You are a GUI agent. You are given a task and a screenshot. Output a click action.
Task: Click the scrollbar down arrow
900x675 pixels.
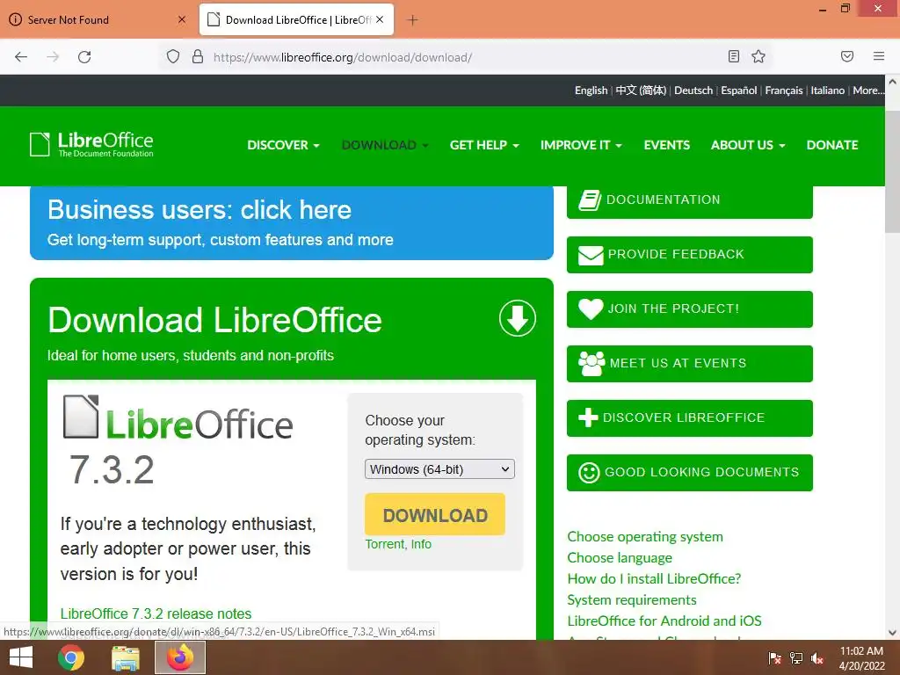click(x=892, y=633)
